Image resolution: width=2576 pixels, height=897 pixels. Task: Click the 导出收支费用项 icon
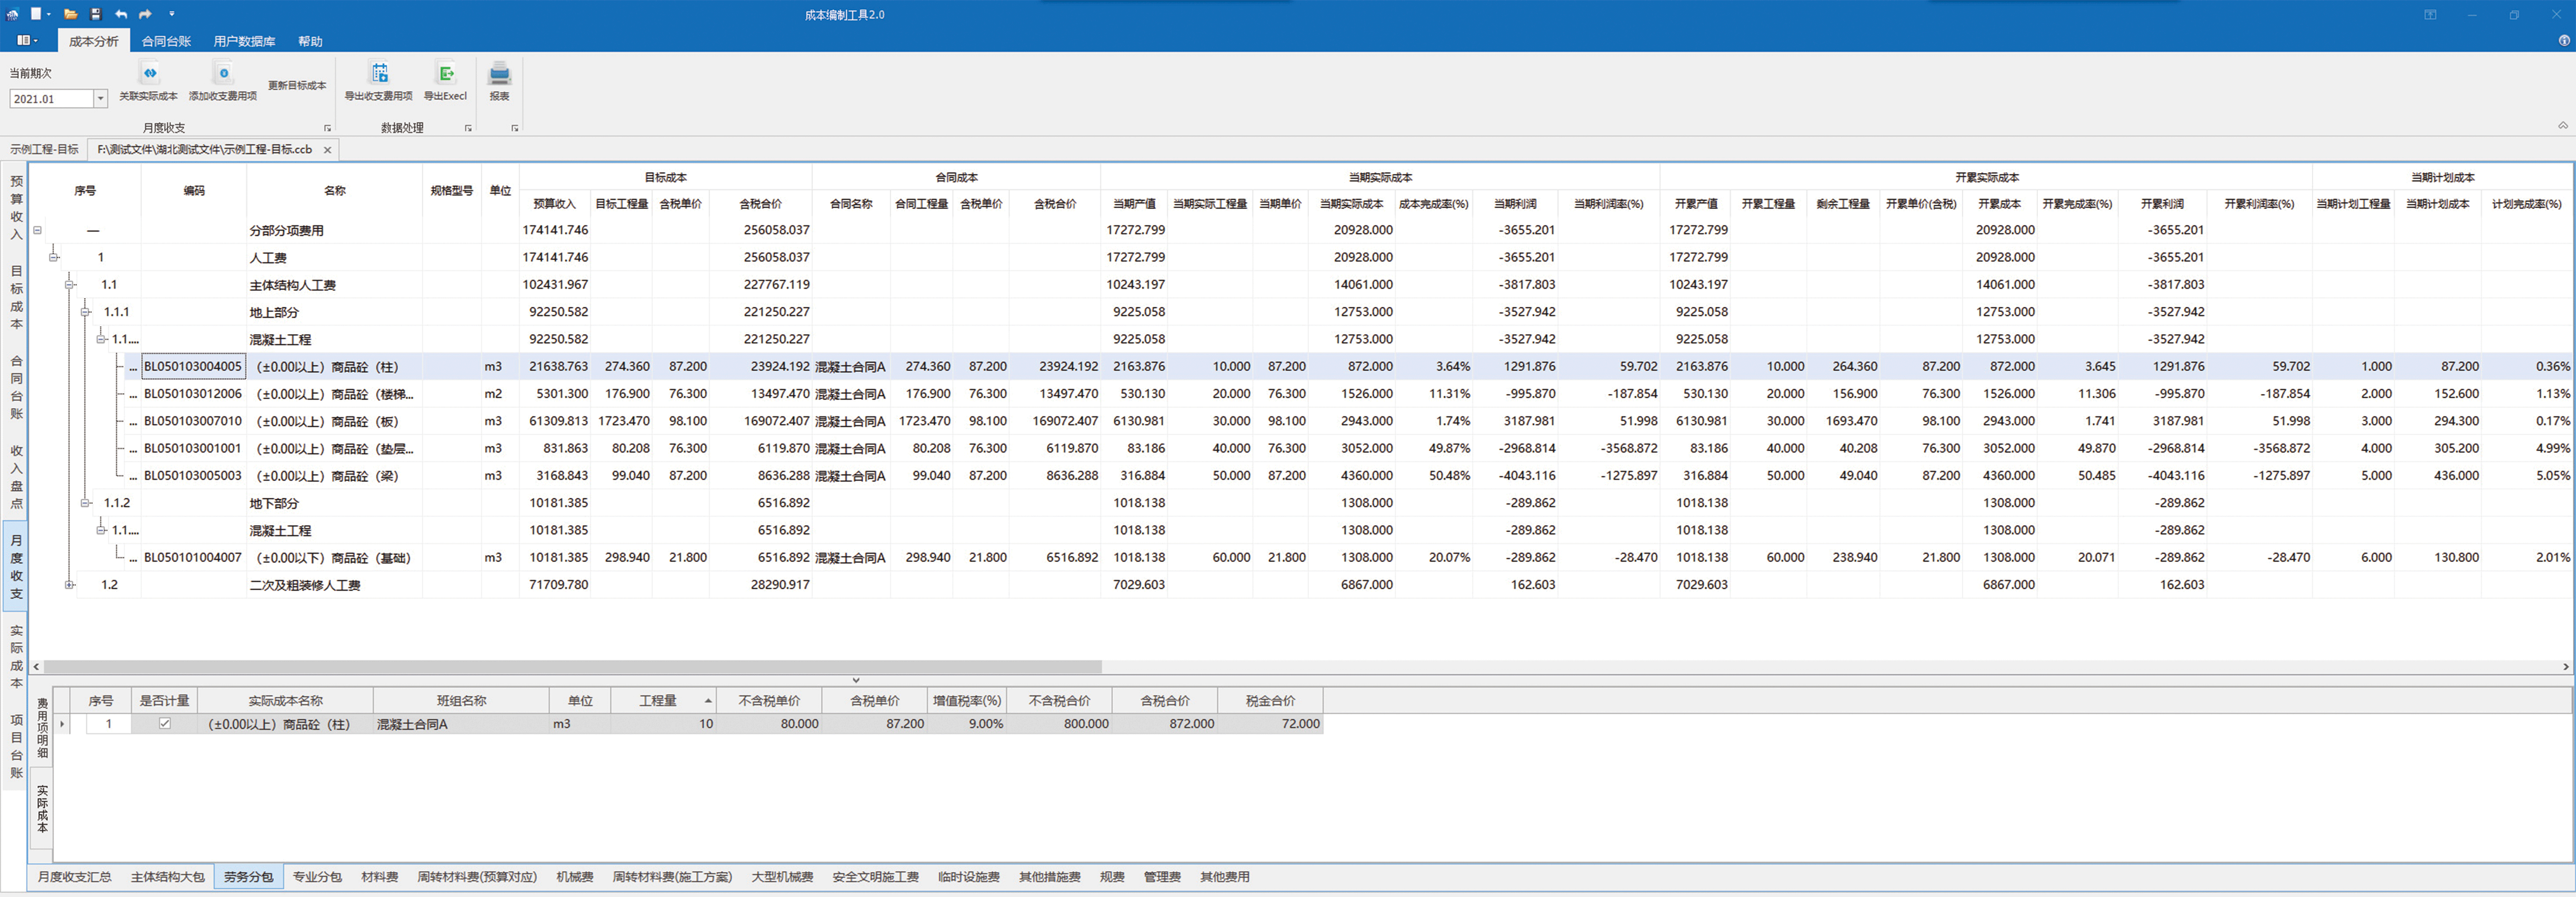click(x=379, y=73)
